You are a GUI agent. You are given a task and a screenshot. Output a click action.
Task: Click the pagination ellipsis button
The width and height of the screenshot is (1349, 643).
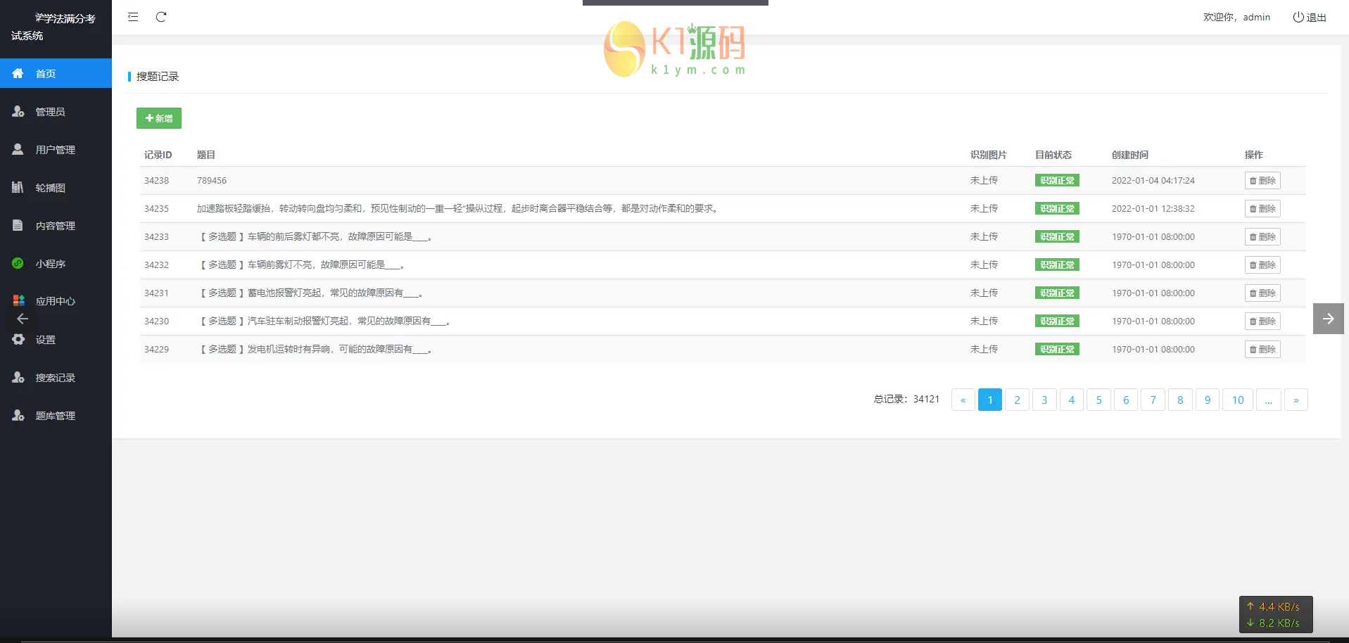pos(1268,400)
